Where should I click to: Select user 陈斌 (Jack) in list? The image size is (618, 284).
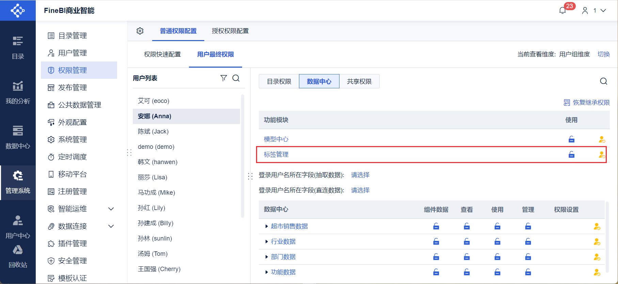pos(153,131)
